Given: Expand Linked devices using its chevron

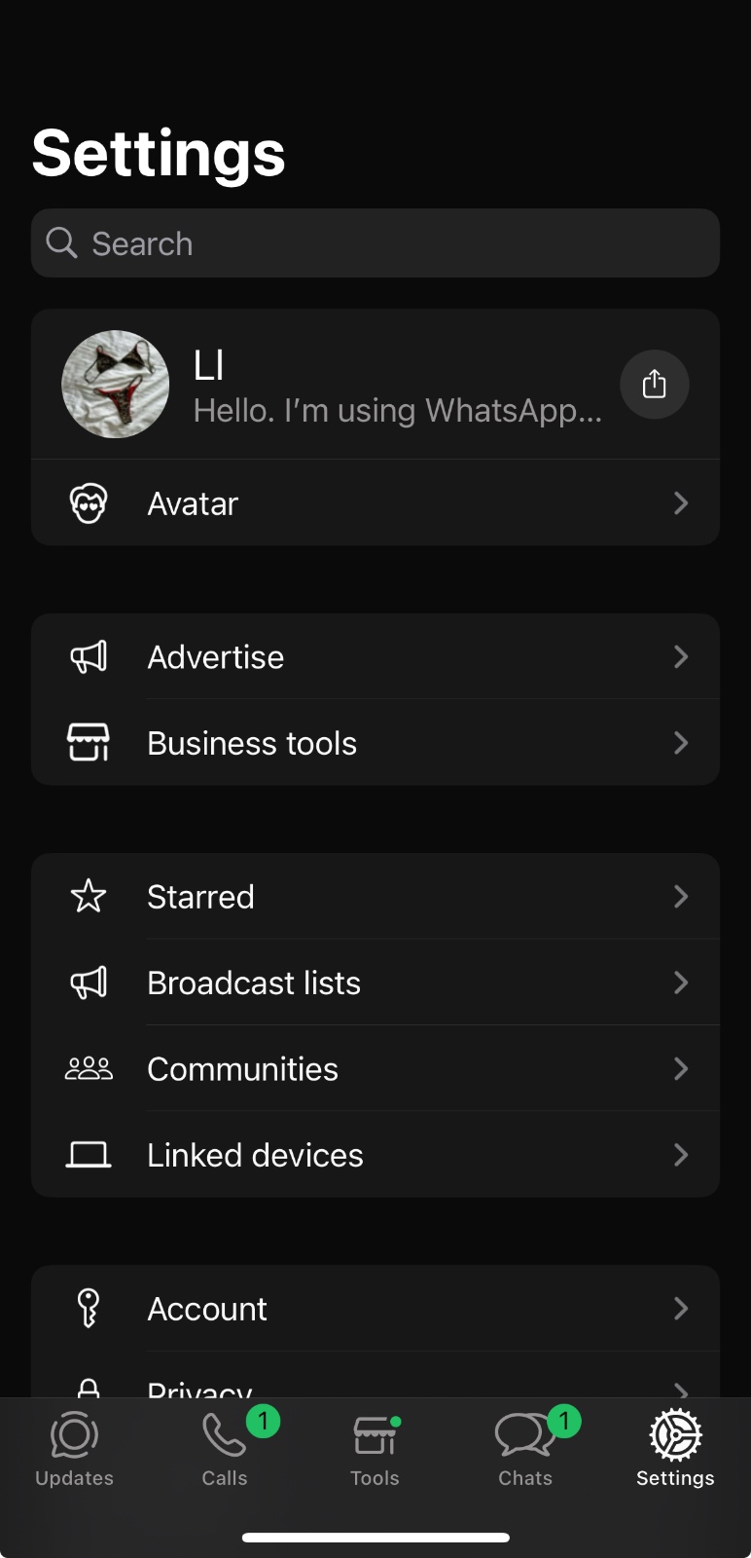Looking at the screenshot, I should (681, 1155).
